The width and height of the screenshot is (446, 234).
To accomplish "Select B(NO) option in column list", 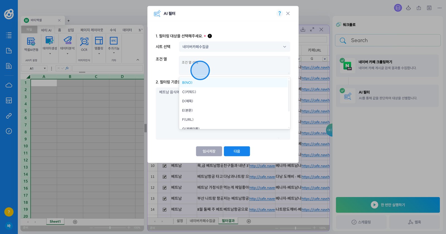I will coord(233,83).
